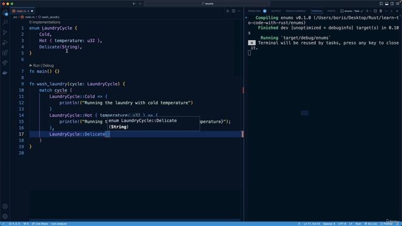Click Live Share in the status bar
The image size is (402, 226).
pyautogui.click(x=40, y=223)
